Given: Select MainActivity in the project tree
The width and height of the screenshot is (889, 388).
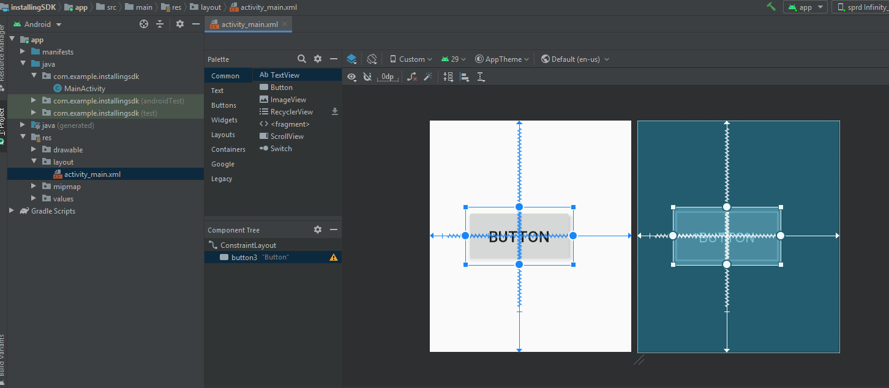Looking at the screenshot, I should [x=84, y=89].
